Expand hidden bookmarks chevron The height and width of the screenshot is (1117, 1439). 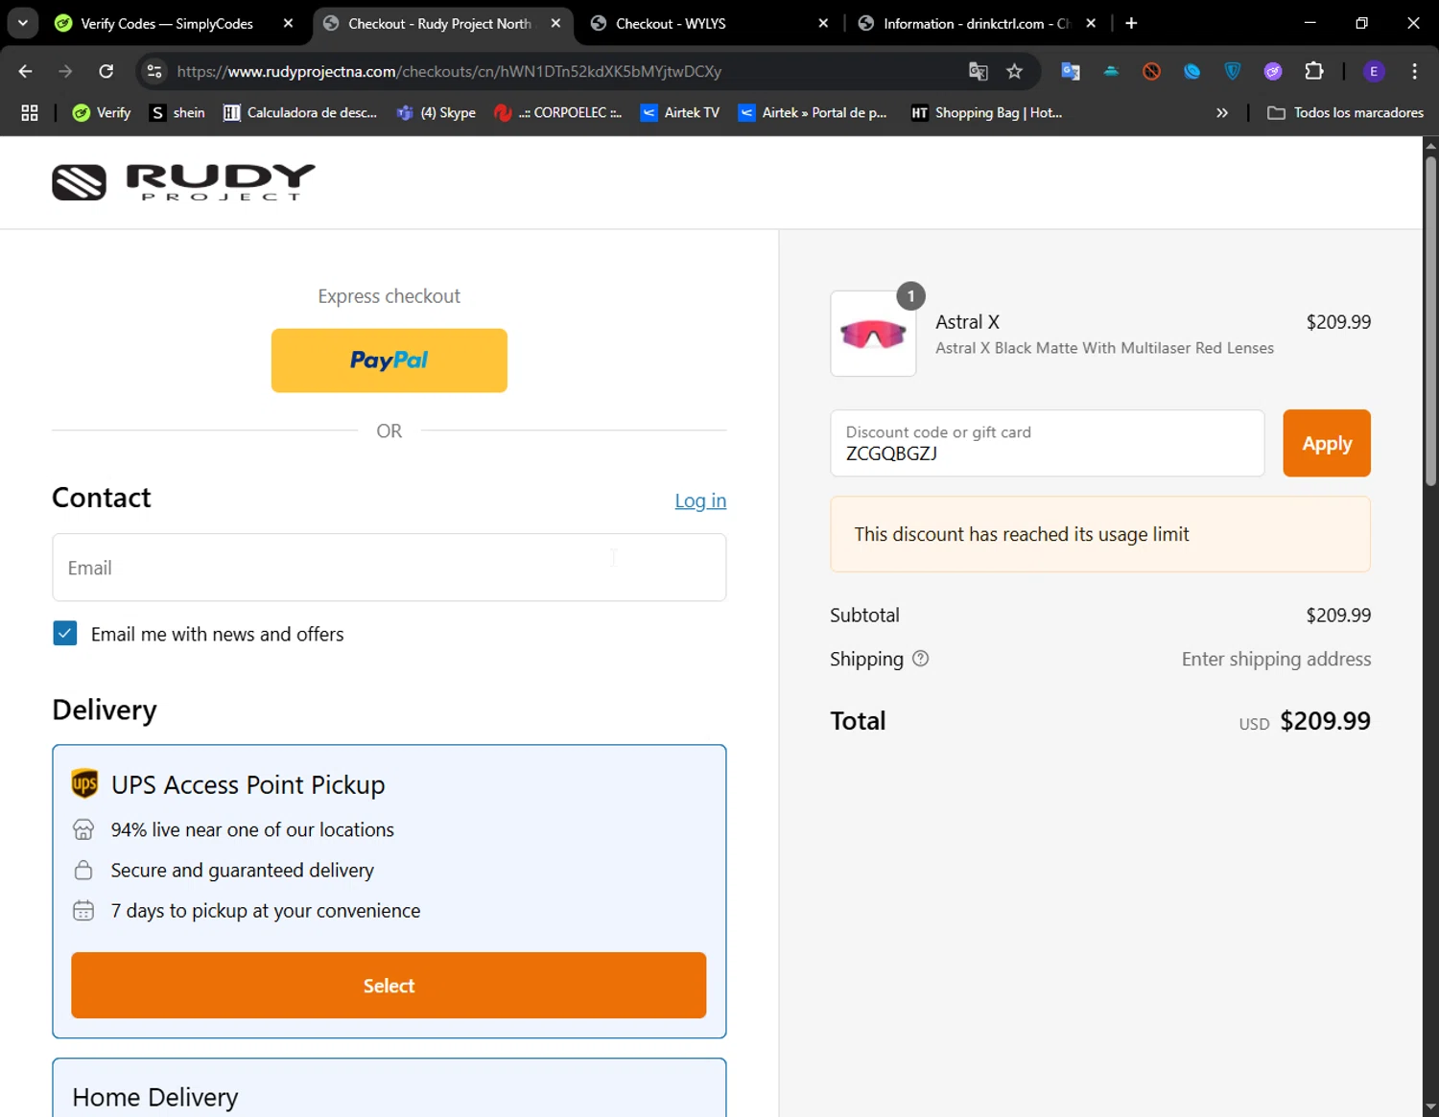[x=1221, y=112]
